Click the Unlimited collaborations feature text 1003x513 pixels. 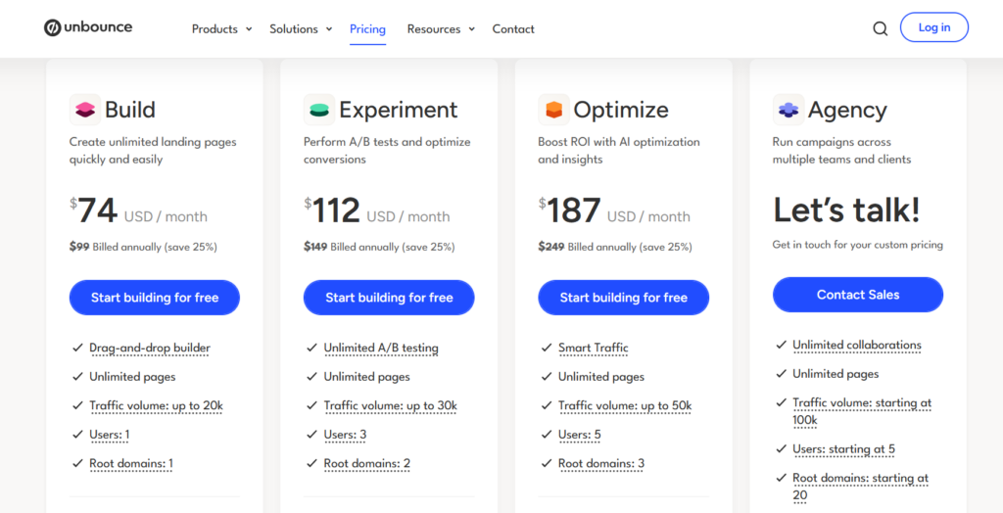click(856, 345)
